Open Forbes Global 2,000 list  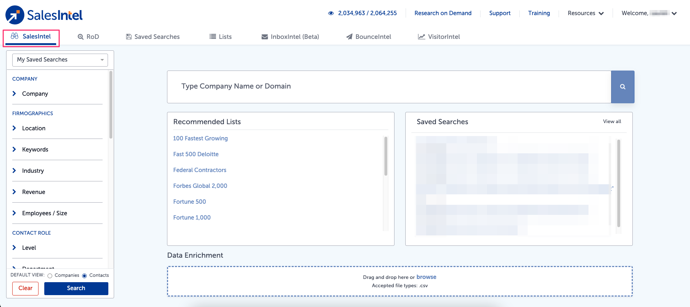click(x=200, y=186)
